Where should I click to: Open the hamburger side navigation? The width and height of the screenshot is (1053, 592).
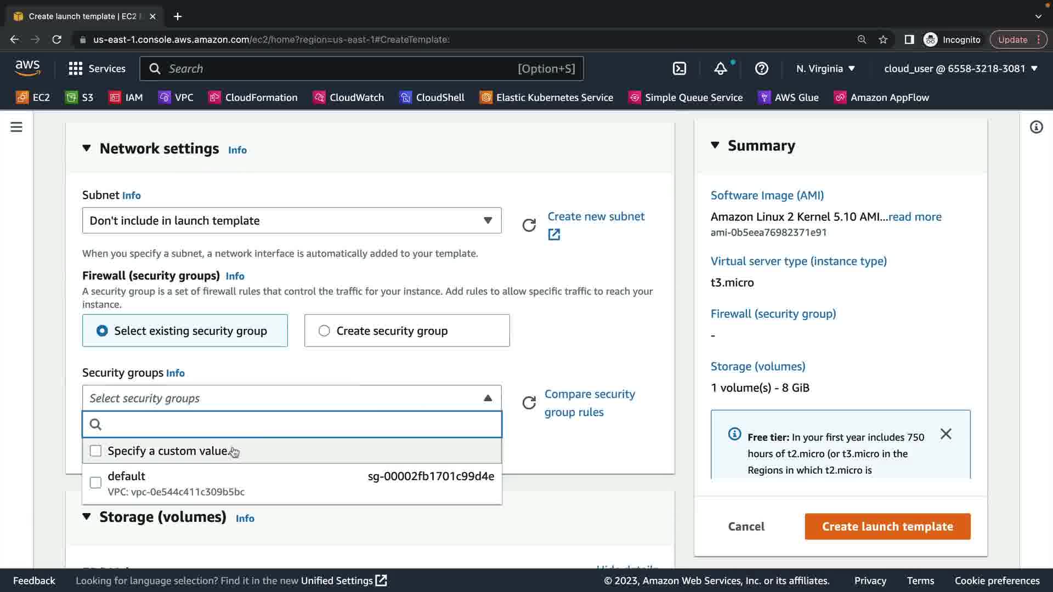point(16,127)
